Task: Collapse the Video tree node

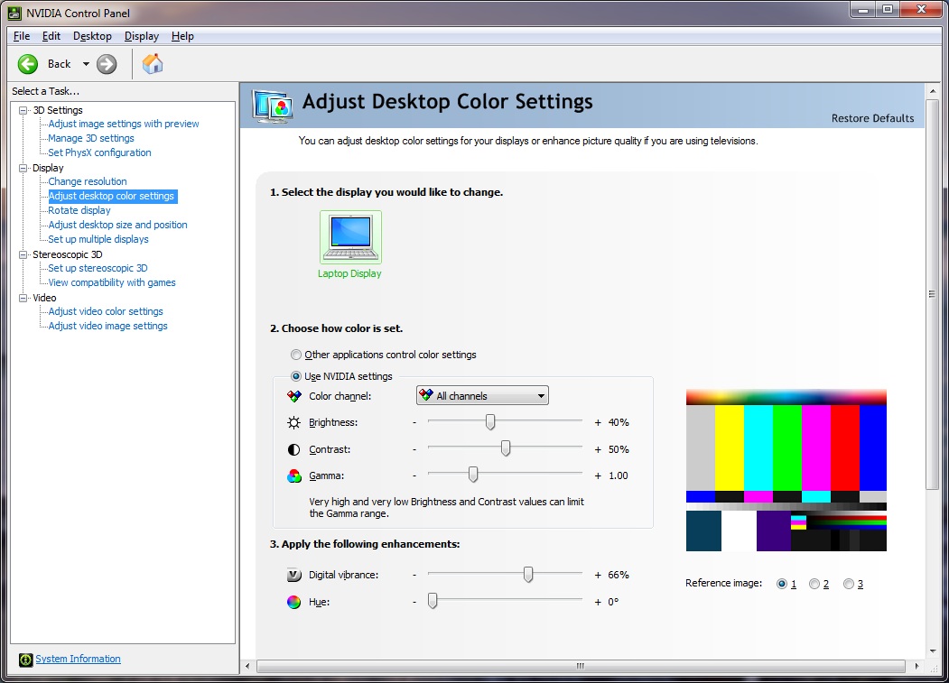Action: (x=23, y=298)
